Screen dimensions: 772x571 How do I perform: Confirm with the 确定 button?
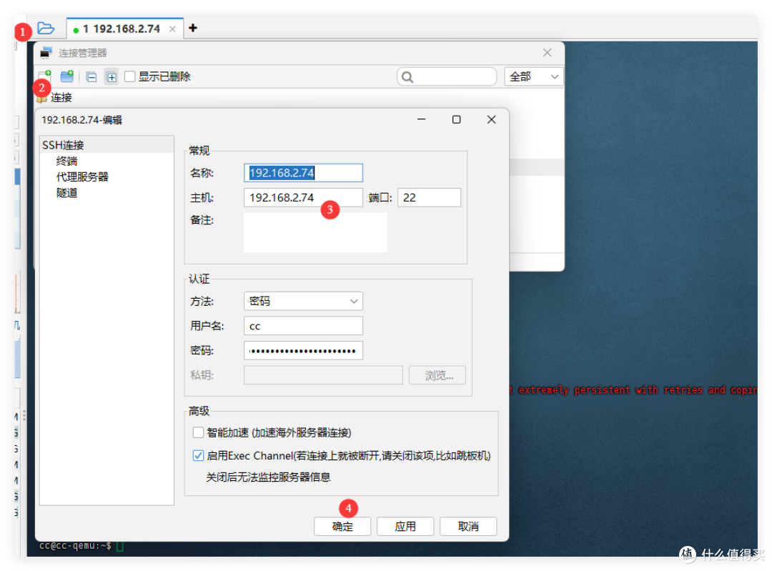pyautogui.click(x=342, y=526)
